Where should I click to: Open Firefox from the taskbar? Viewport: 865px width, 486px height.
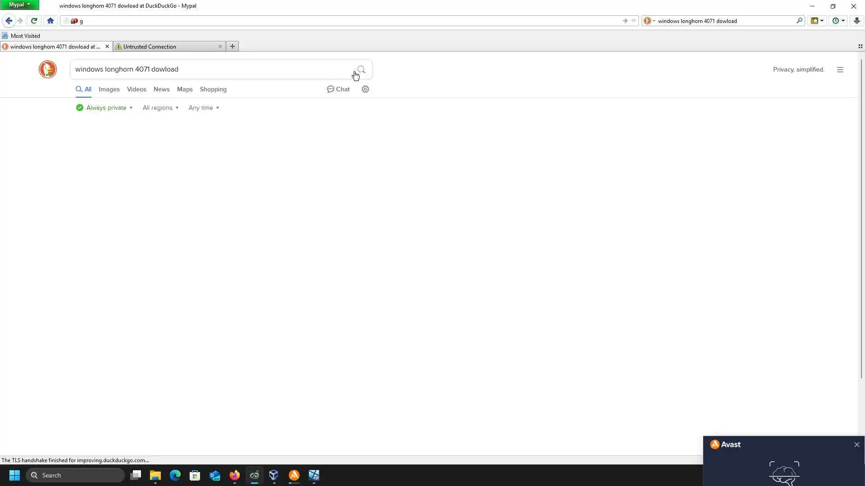click(x=235, y=475)
